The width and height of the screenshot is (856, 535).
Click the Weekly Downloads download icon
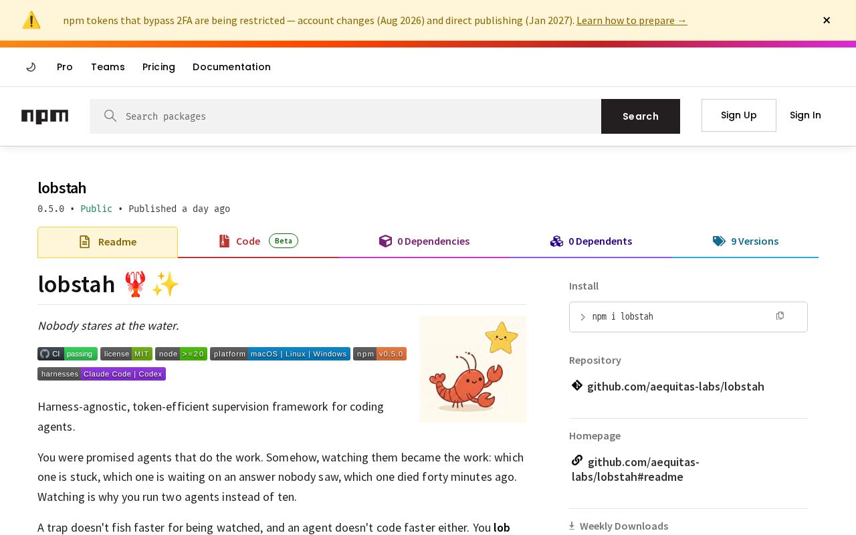(x=572, y=526)
